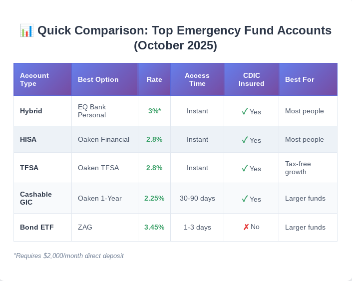Click the 3%* rate for Hybrid

coord(154,111)
